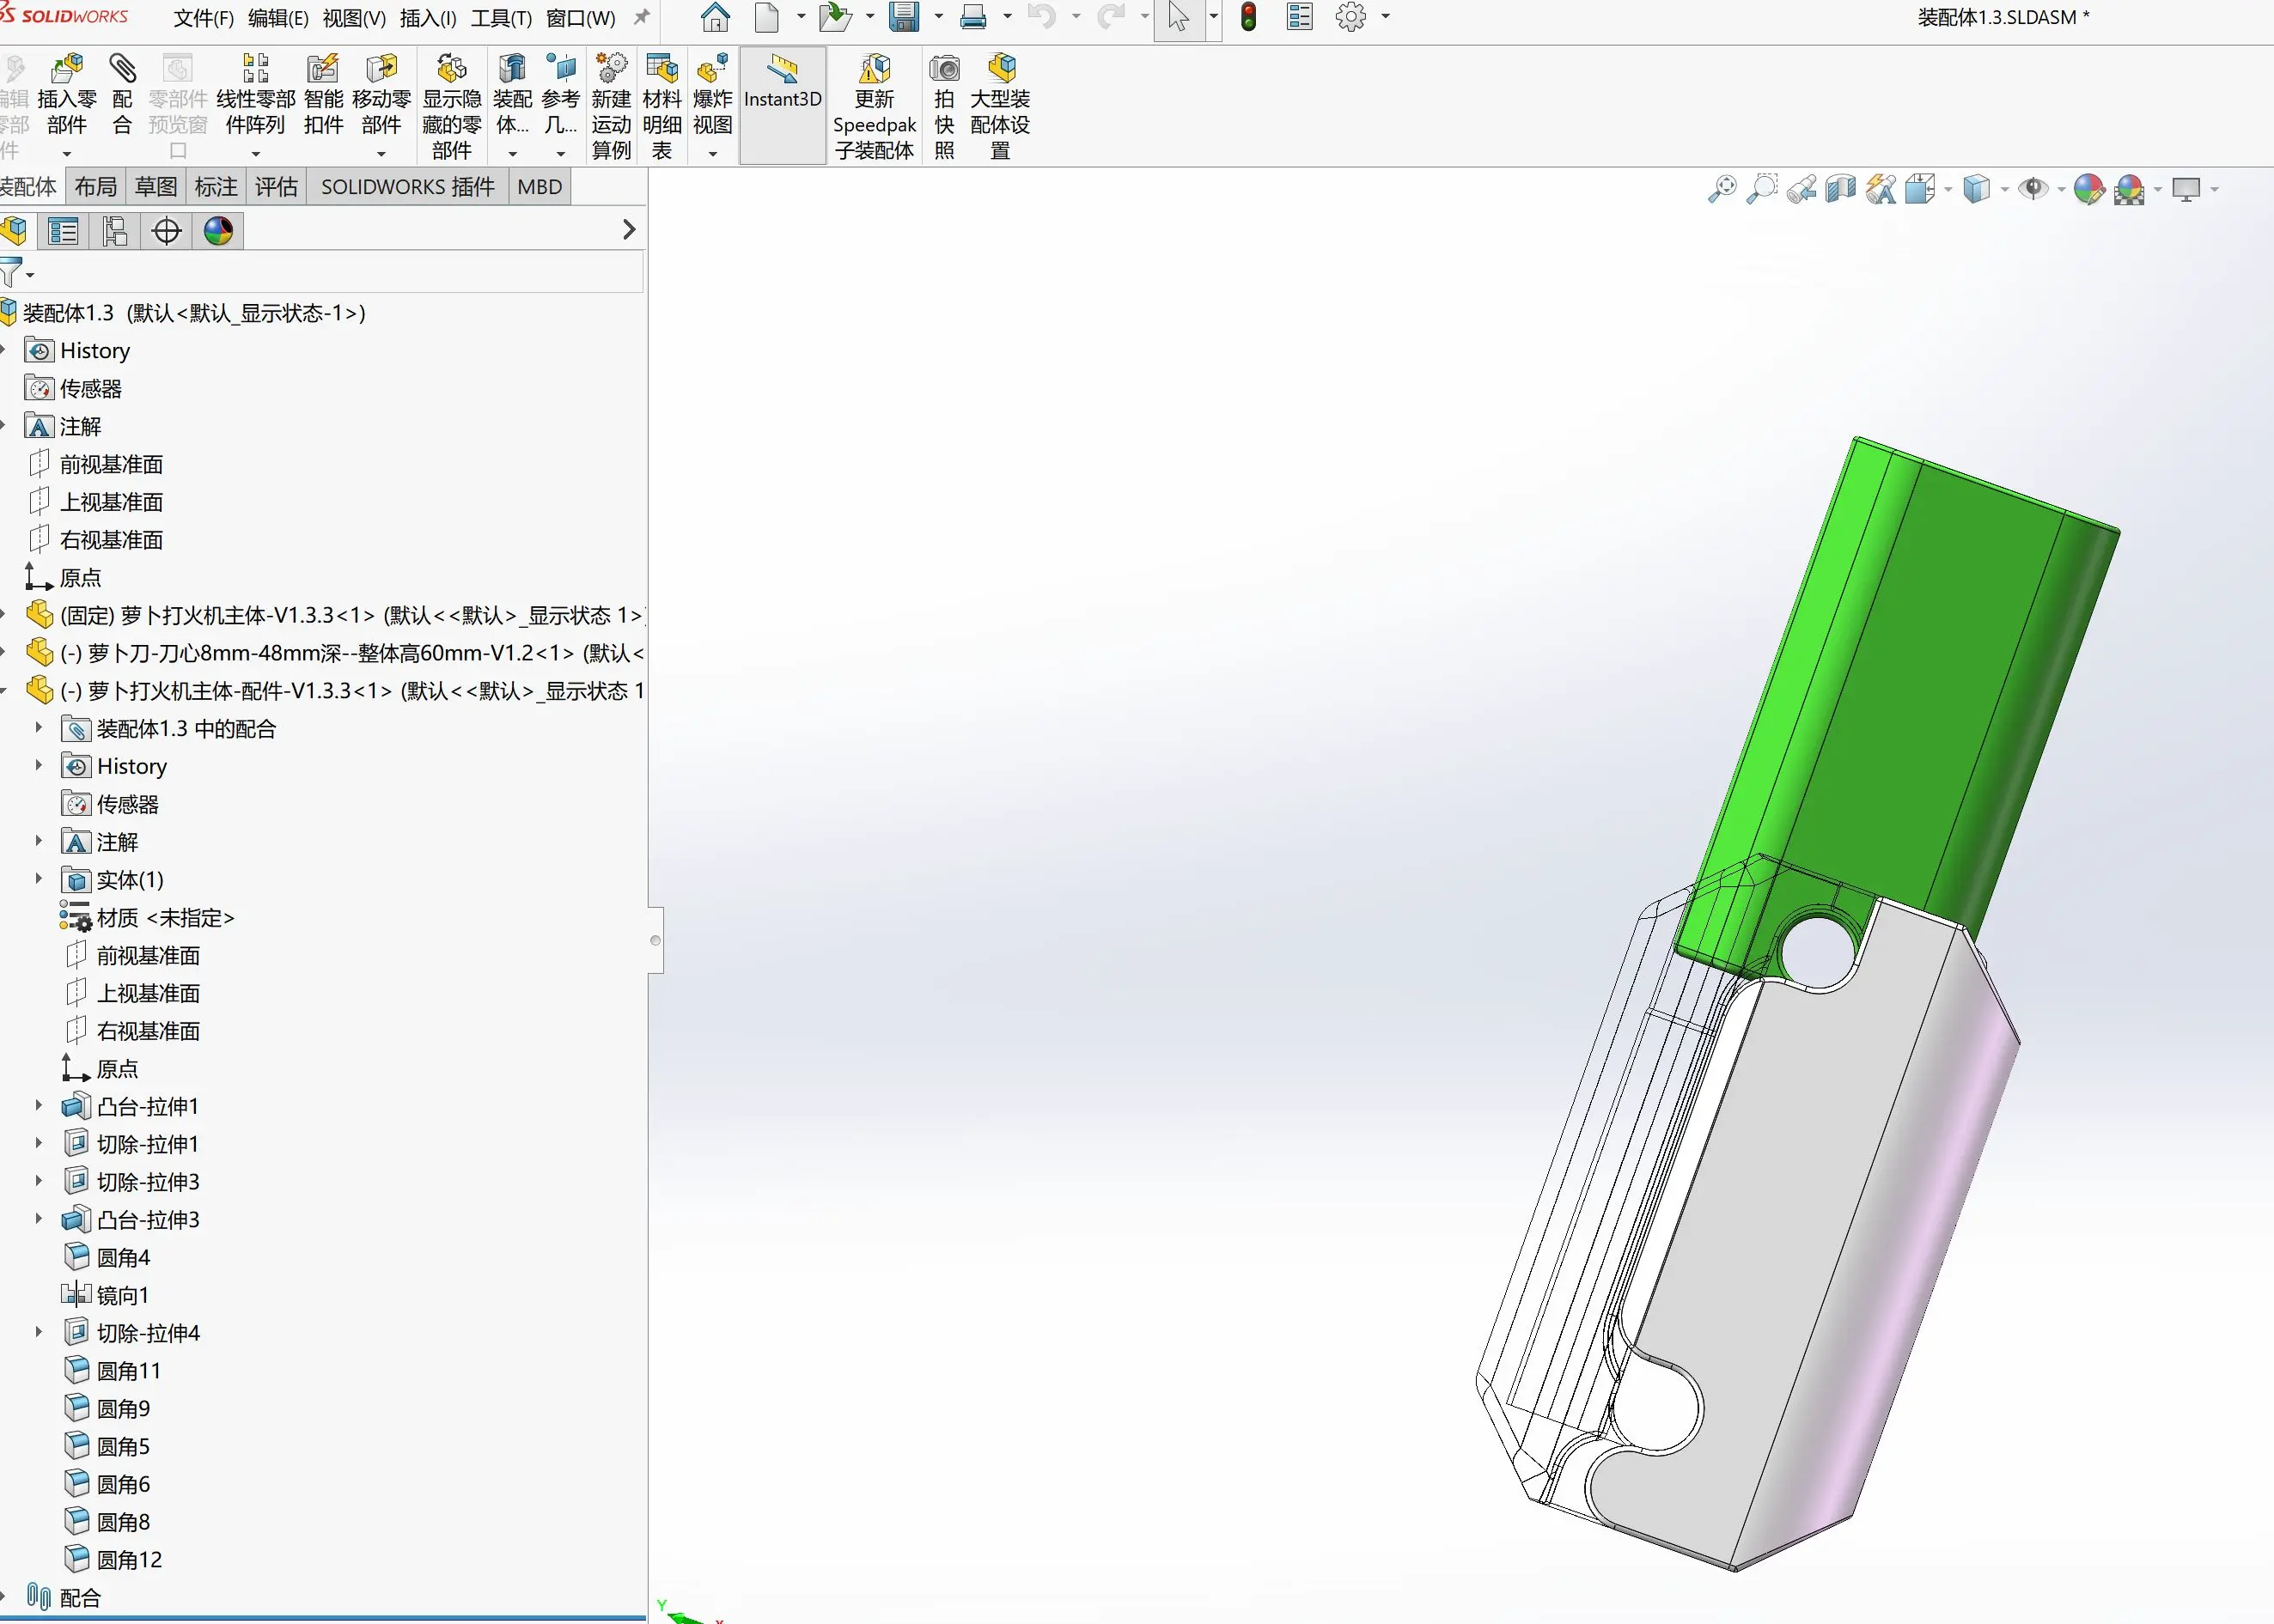Click the Edit Appearance color sphere icon
The image size is (2274, 1624).
point(2088,189)
